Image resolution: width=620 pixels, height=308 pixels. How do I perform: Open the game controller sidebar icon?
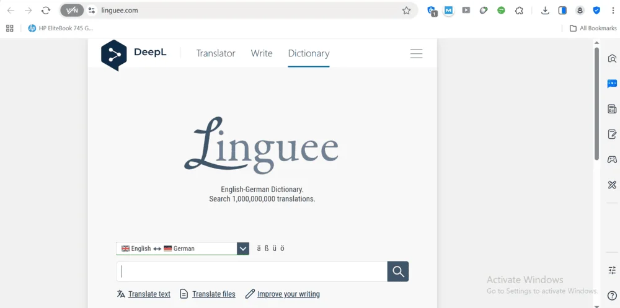click(x=612, y=159)
